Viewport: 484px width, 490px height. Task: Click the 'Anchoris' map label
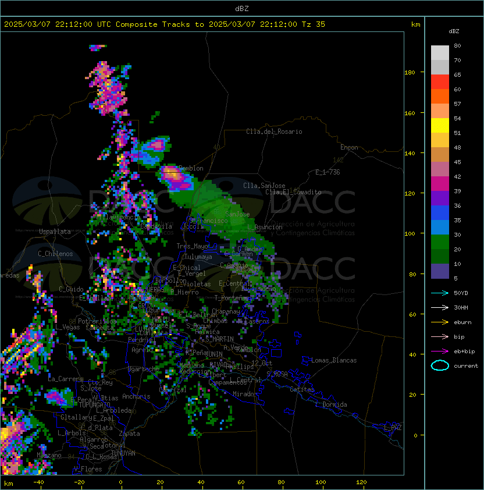point(136,396)
